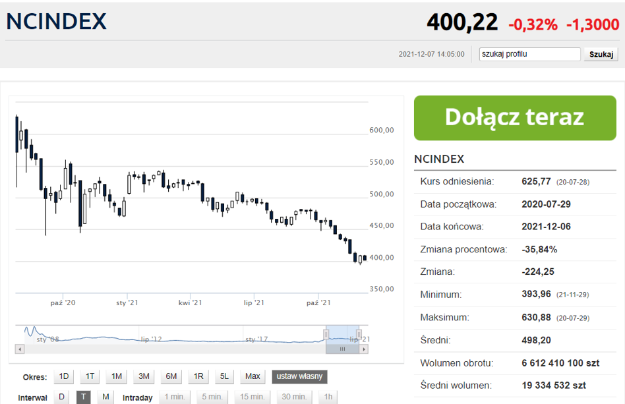
Task: Click Kurs odniesienia value 625,77
Action: pos(536,182)
